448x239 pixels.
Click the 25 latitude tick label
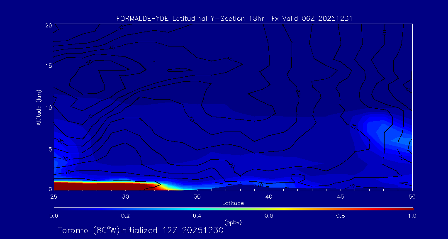(54, 196)
